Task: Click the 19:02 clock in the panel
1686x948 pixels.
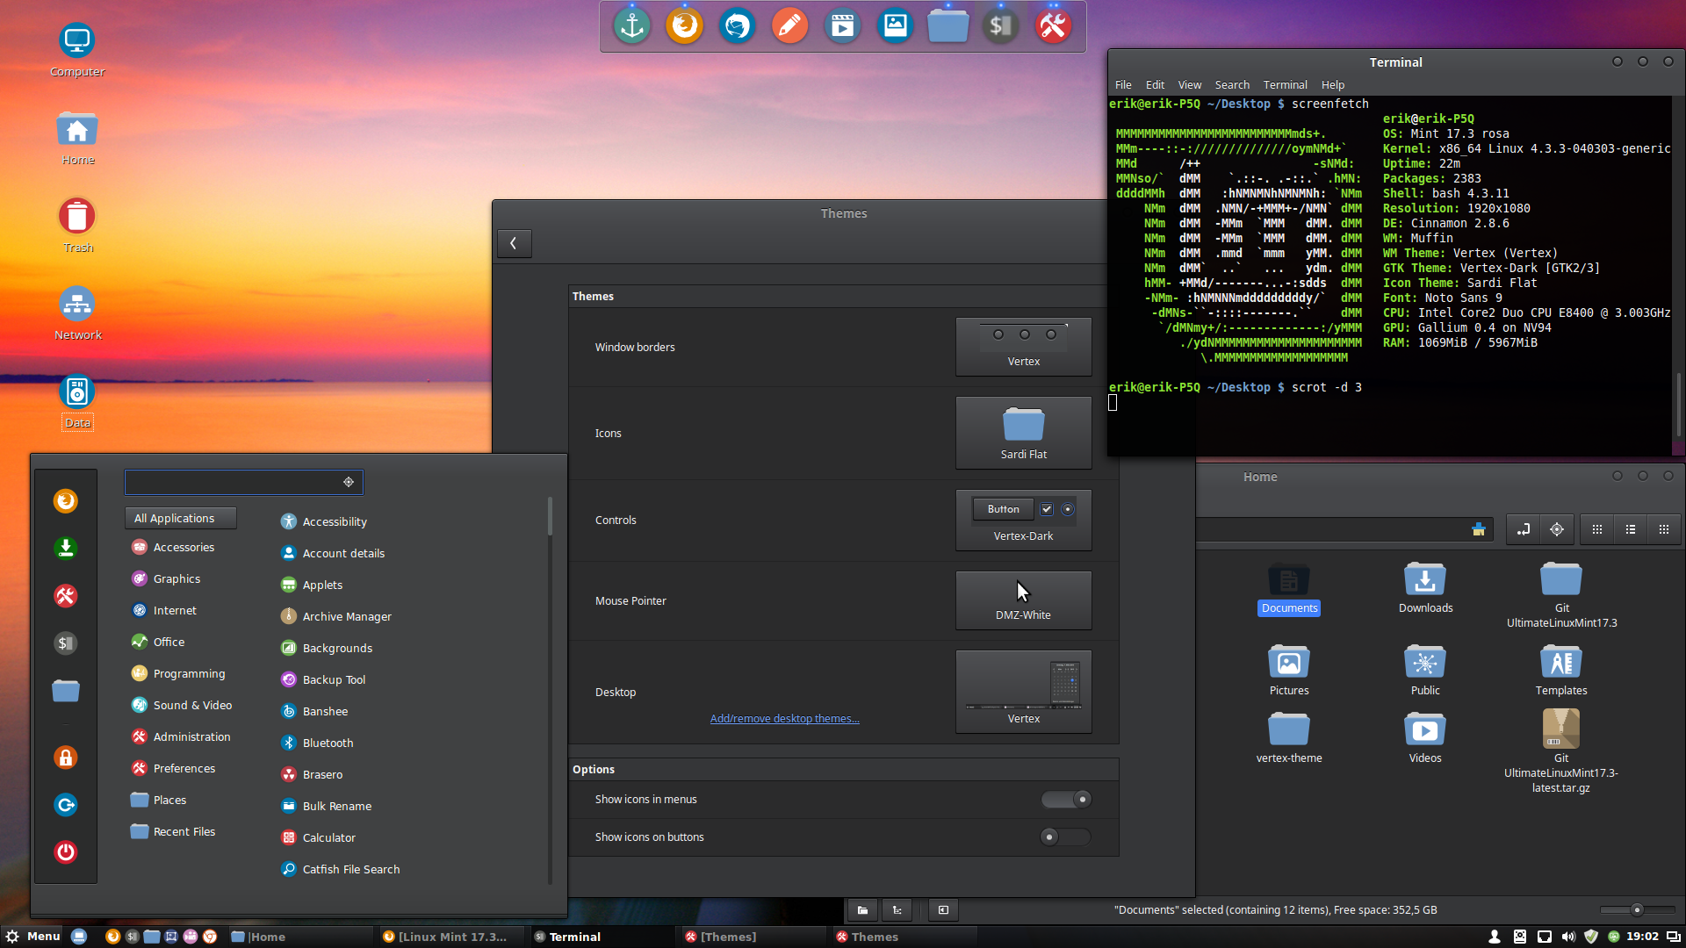Action: (1642, 937)
